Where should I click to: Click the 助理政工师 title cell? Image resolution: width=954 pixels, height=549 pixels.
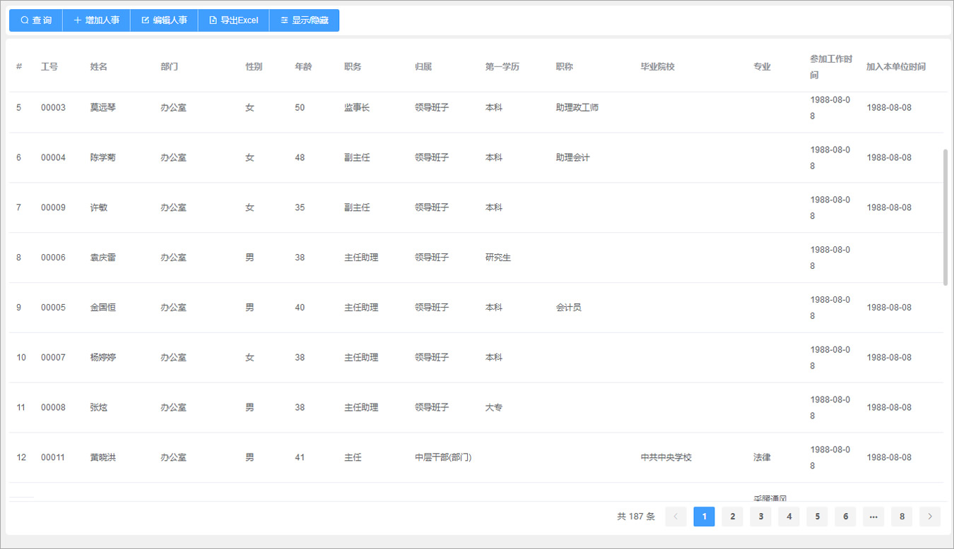tap(577, 108)
